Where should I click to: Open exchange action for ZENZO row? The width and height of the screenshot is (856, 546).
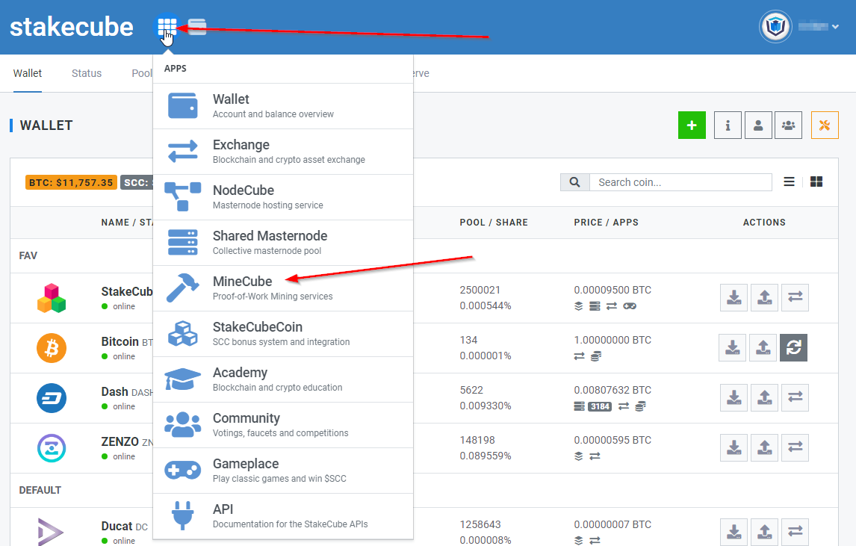(795, 447)
